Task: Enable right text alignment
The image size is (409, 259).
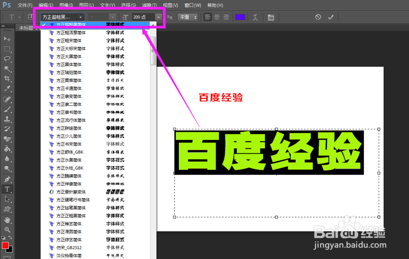Action: [226, 17]
